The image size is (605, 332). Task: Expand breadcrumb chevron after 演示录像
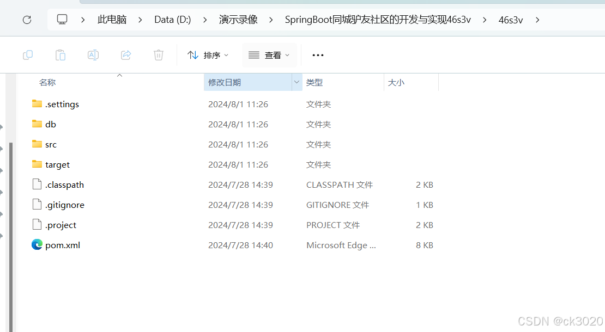pos(271,20)
